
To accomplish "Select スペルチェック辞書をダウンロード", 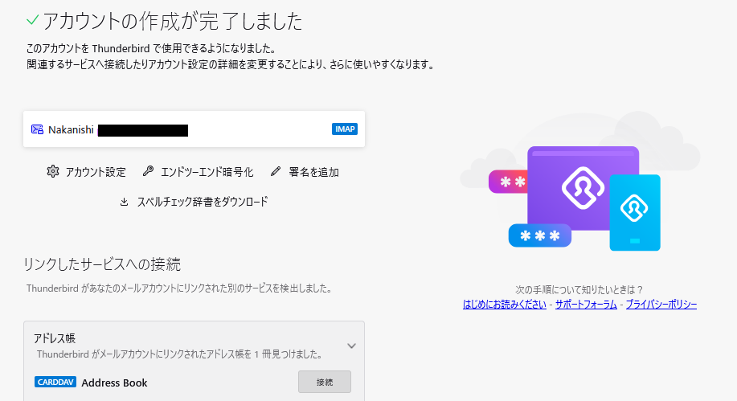I will coord(202,202).
